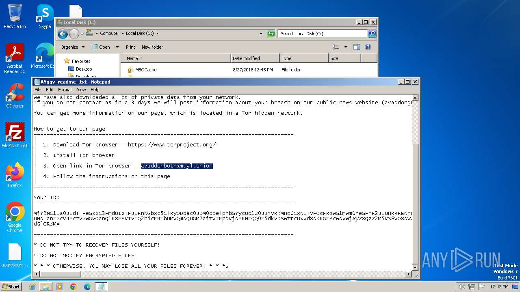Viewport: 520px width, 292px height.
Task: Click the search magnifier in Explorer
Action: pos(372,34)
